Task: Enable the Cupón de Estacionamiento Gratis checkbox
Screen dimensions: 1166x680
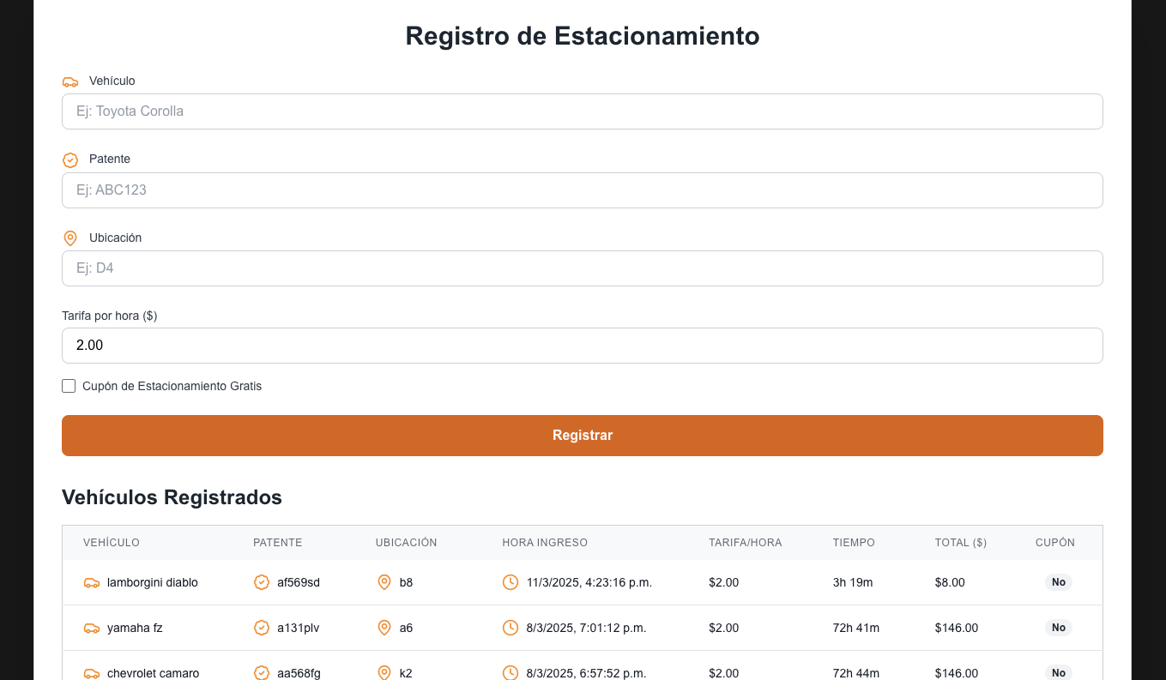Action: coord(69,386)
